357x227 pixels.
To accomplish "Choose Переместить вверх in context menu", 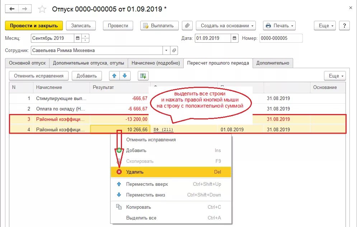I will (x=171, y=184).
